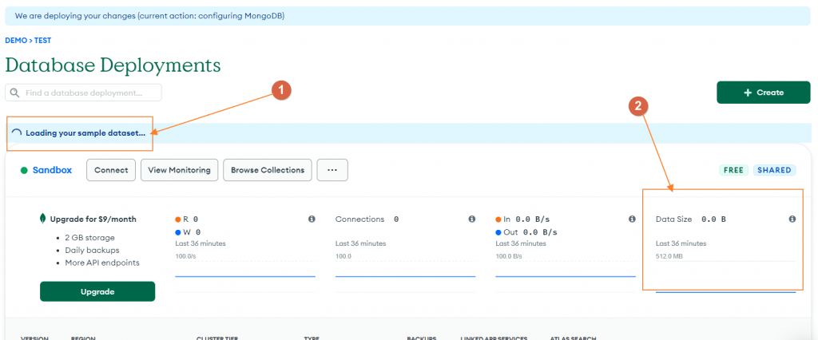The image size is (818, 340).
Task: Open Browse Collections
Action: coord(268,170)
